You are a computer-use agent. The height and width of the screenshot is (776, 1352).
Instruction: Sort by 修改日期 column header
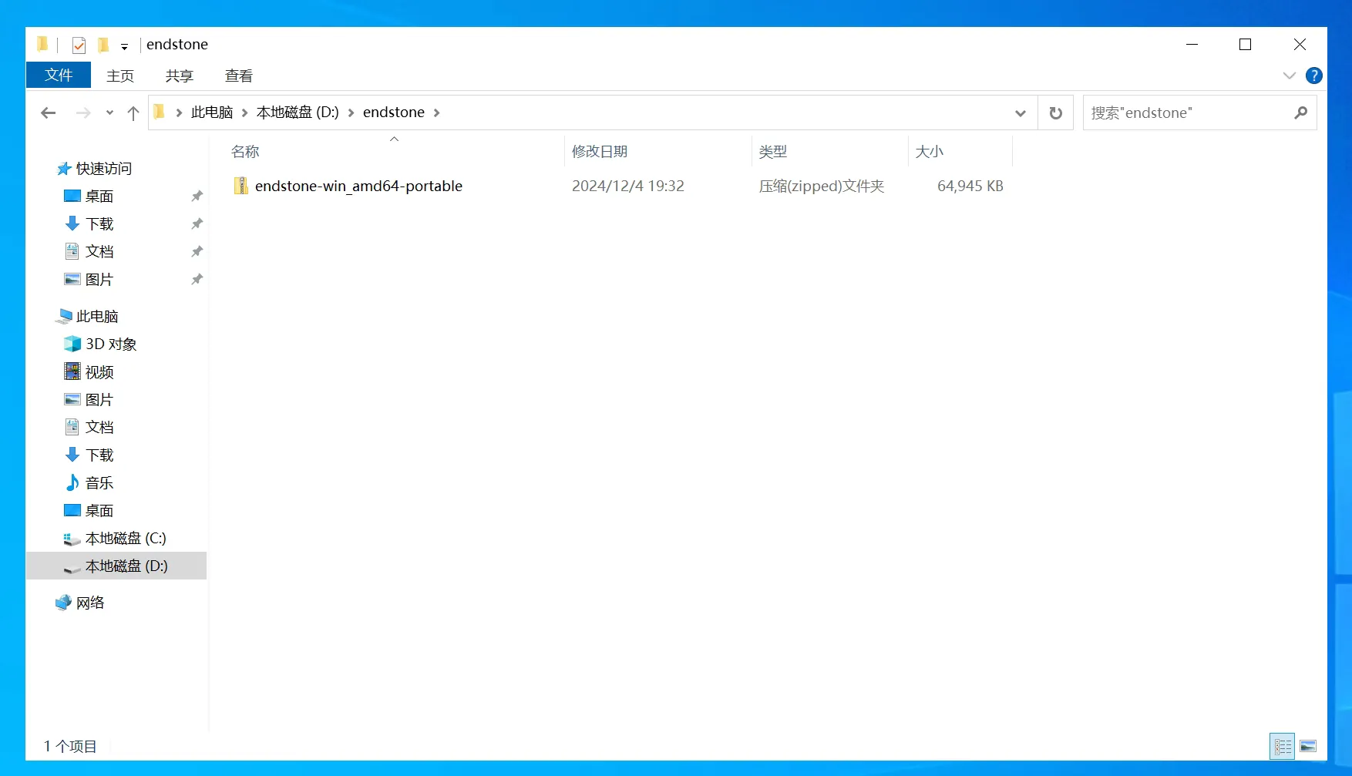599,152
